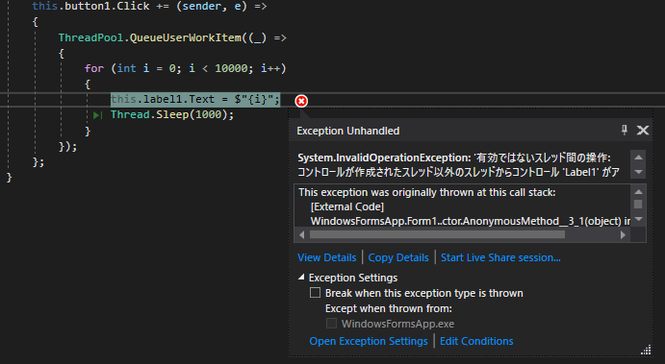Screen dimensions: 665x364
Task: Click the popup resize grip corner
Action: click(x=646, y=350)
